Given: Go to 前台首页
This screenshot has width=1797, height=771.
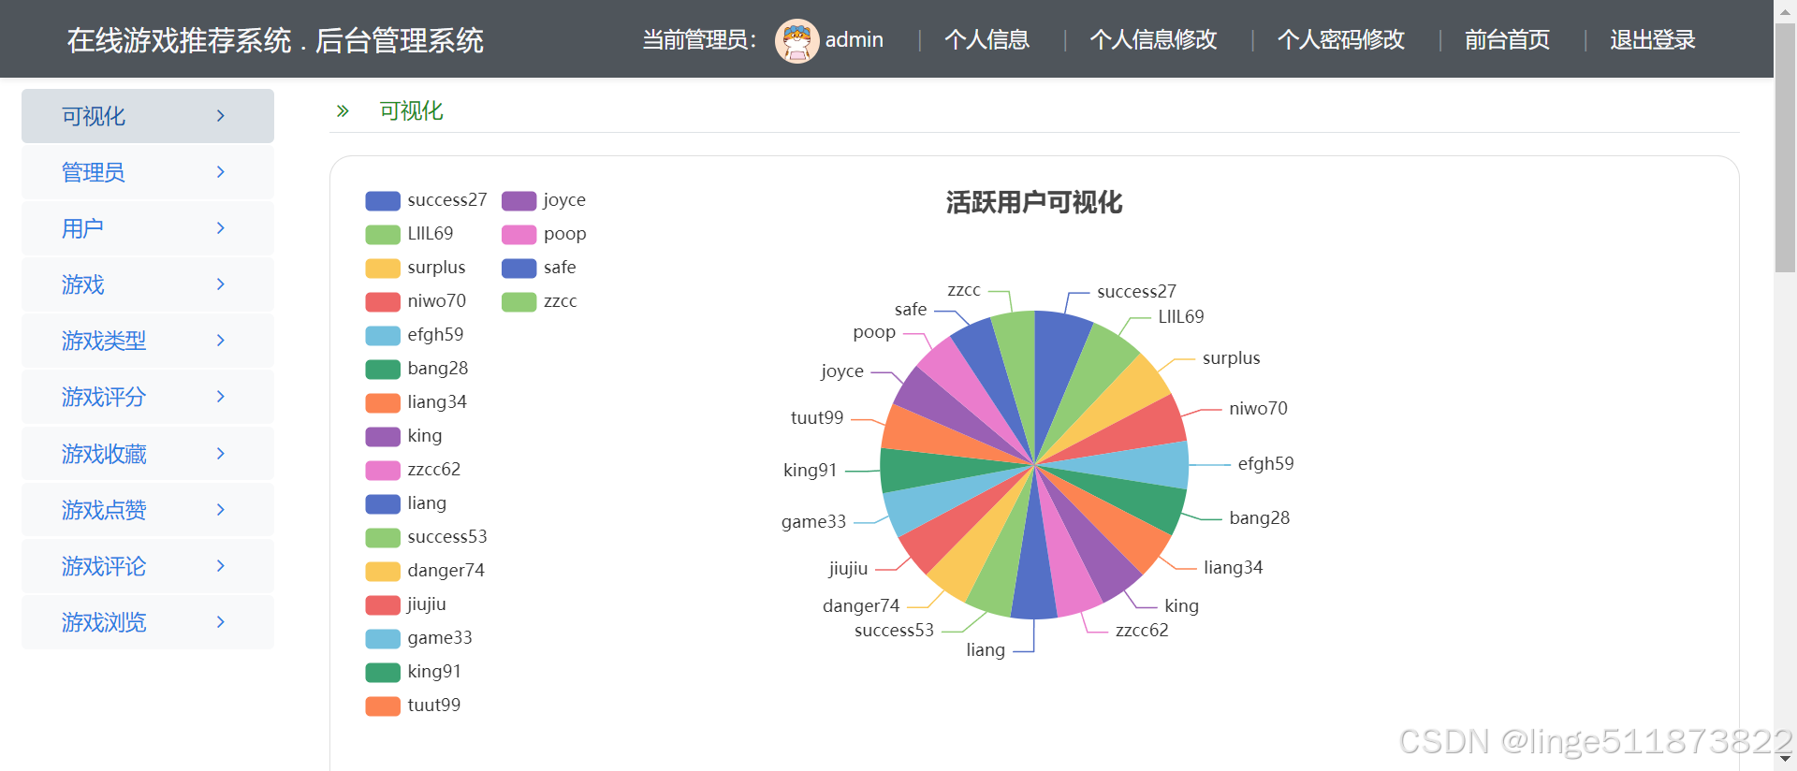Looking at the screenshot, I should [1507, 40].
